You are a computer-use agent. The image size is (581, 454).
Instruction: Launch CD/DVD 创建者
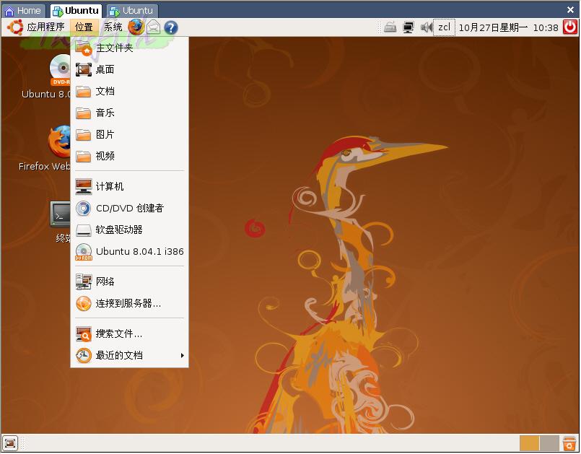(x=130, y=209)
